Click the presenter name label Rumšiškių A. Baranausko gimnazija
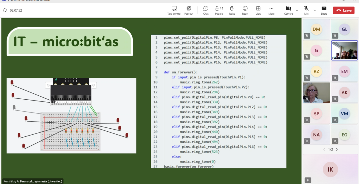The width and height of the screenshot is (359, 184). (x=33, y=181)
